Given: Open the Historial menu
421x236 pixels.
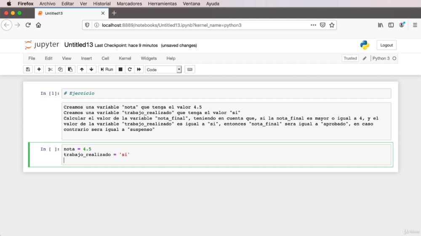Looking at the screenshot, I should (102, 4).
